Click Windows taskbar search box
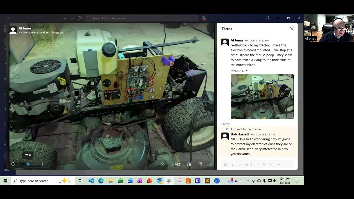This screenshot has width=354, height=199. click(43, 181)
